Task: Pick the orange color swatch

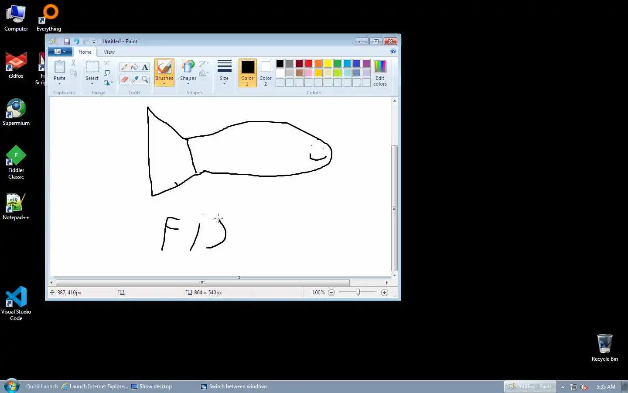Action: tap(318, 63)
